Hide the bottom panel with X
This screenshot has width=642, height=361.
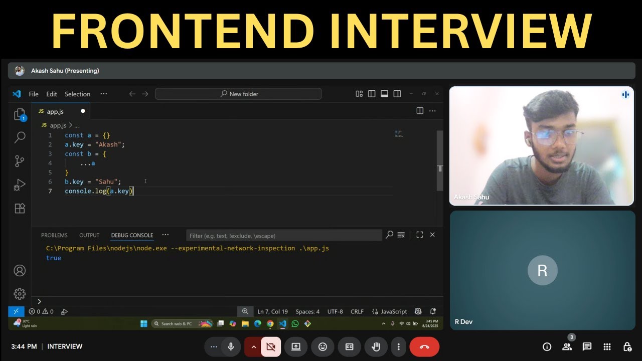pos(432,235)
